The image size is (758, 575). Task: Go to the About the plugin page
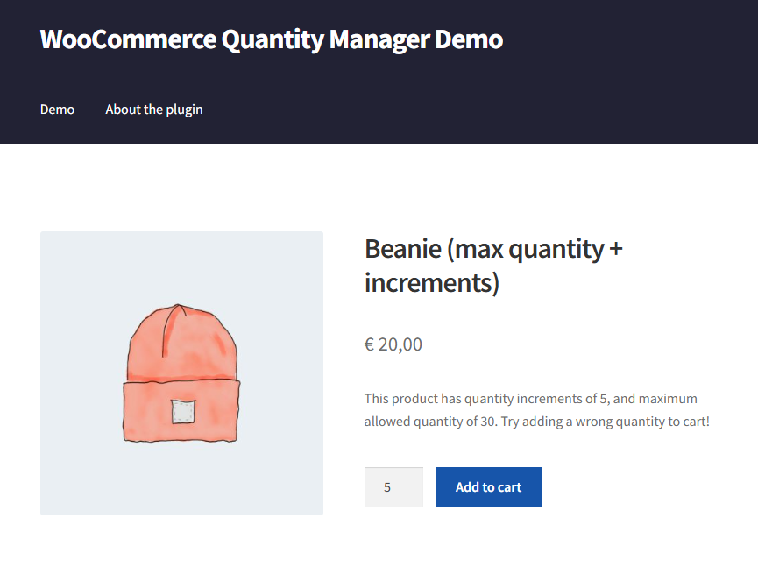[x=154, y=110]
